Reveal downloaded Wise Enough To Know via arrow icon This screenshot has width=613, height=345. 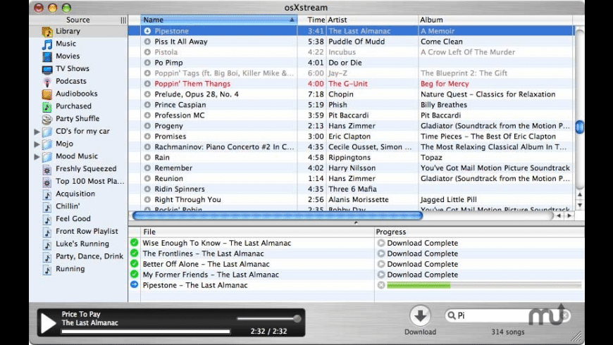point(381,243)
